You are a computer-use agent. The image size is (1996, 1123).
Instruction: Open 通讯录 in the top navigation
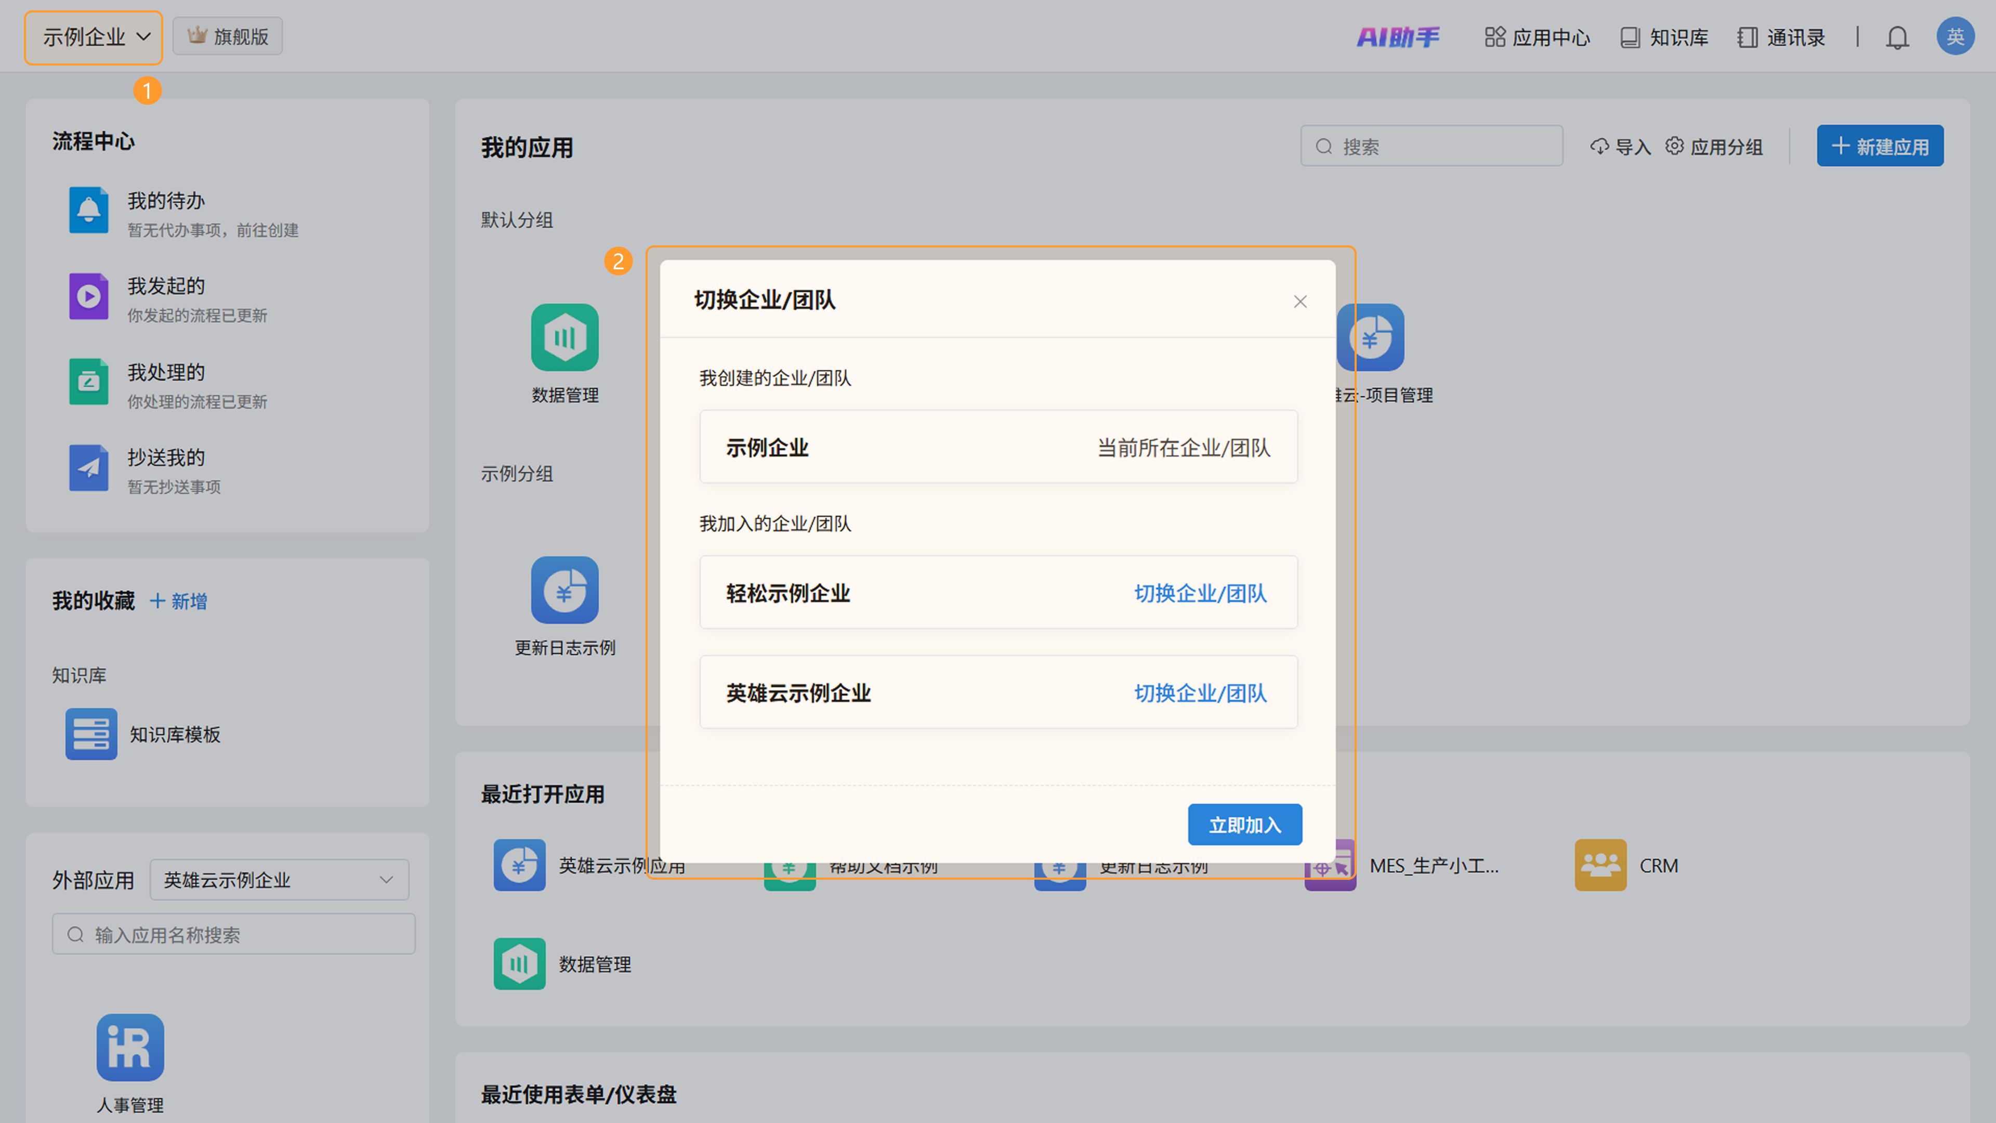coord(1781,37)
